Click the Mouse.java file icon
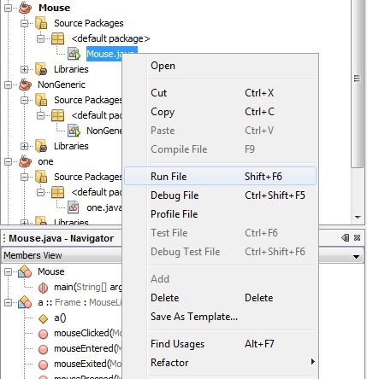This screenshot has height=379, width=367. tap(74, 54)
